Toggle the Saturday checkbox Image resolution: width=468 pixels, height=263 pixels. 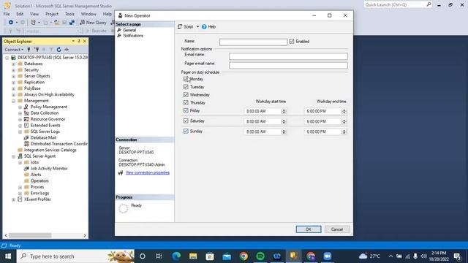(x=186, y=121)
